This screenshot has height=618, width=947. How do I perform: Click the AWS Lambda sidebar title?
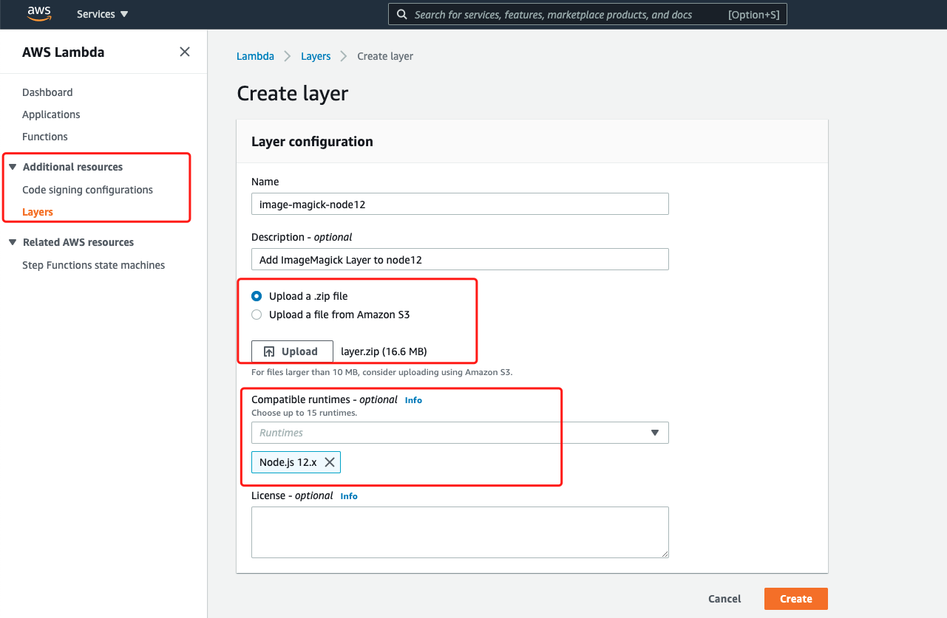pyautogui.click(x=63, y=52)
